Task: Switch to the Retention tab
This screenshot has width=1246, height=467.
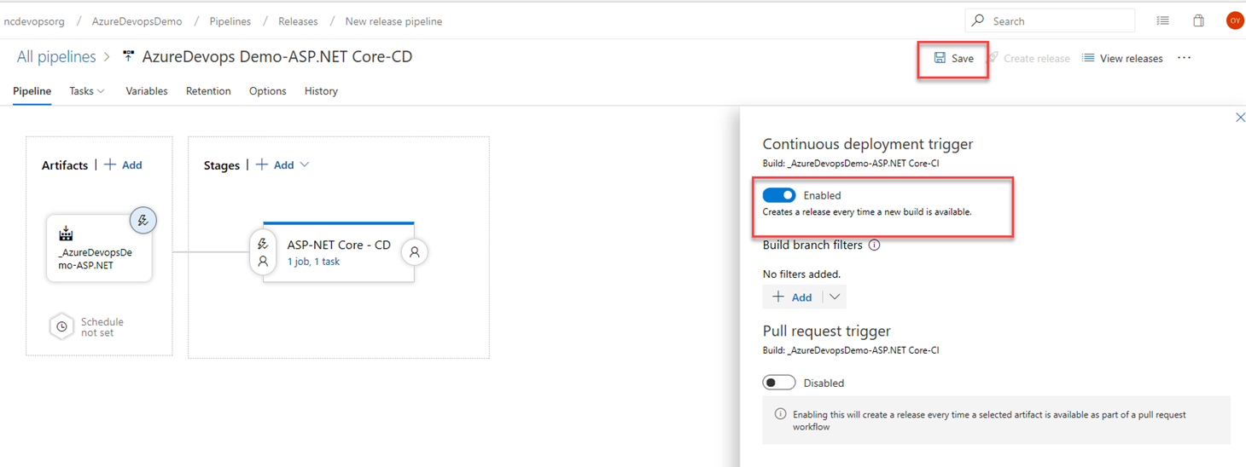Action: pos(208,91)
